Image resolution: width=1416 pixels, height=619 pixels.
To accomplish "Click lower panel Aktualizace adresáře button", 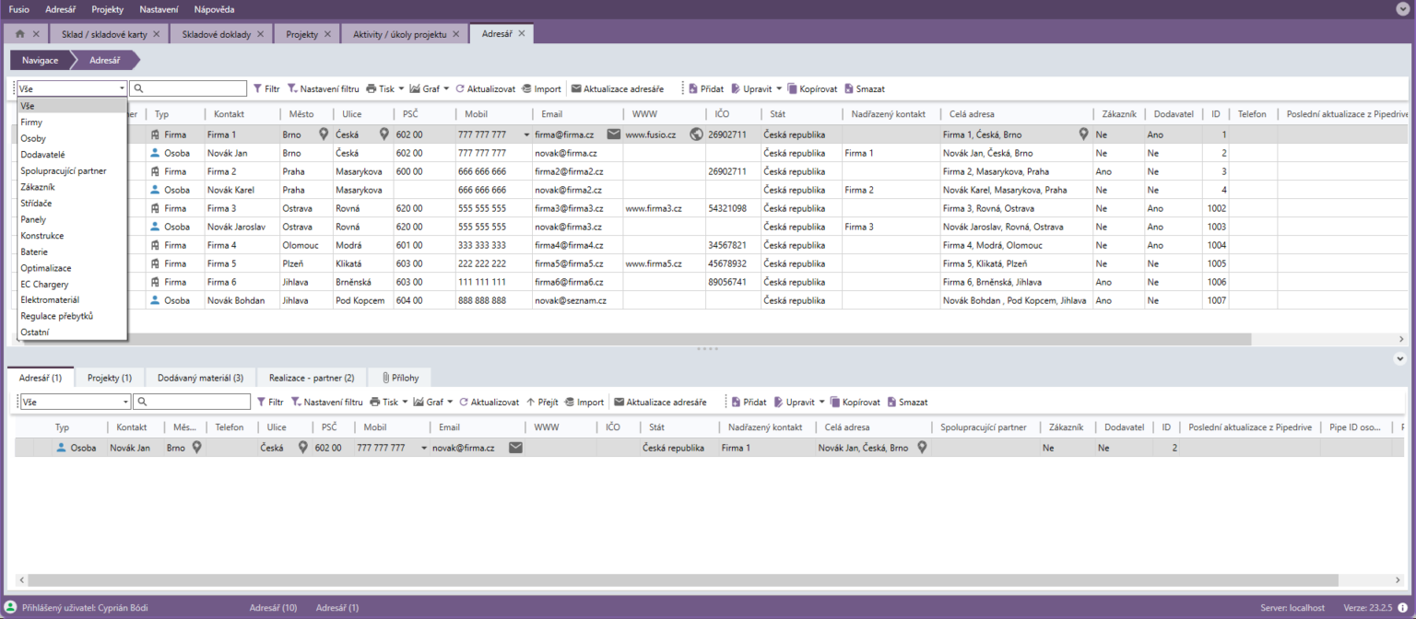I will click(x=660, y=403).
